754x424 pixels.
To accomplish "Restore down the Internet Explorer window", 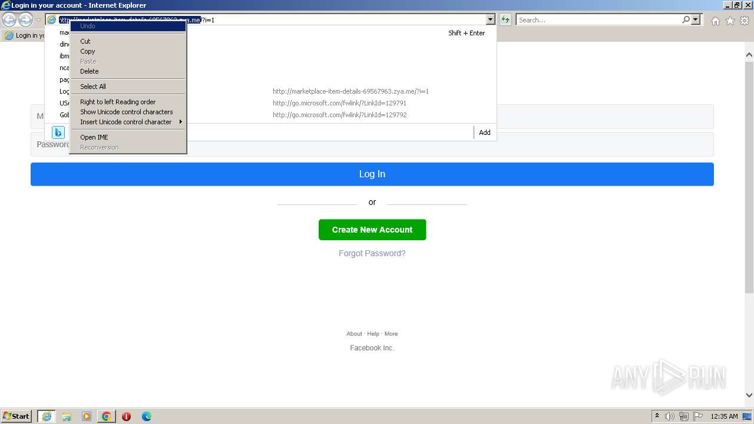I will (737, 5).
